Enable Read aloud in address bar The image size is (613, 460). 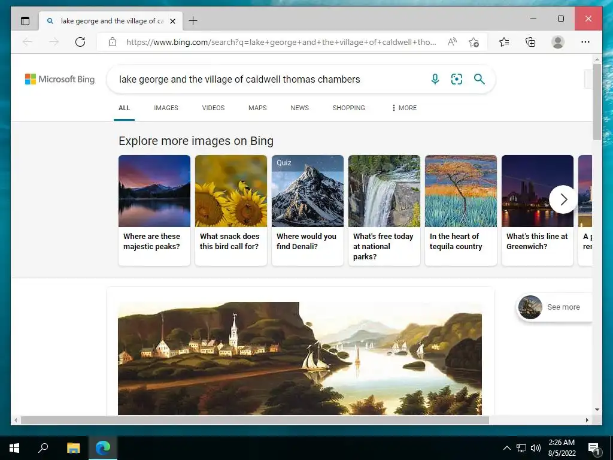coord(452,42)
